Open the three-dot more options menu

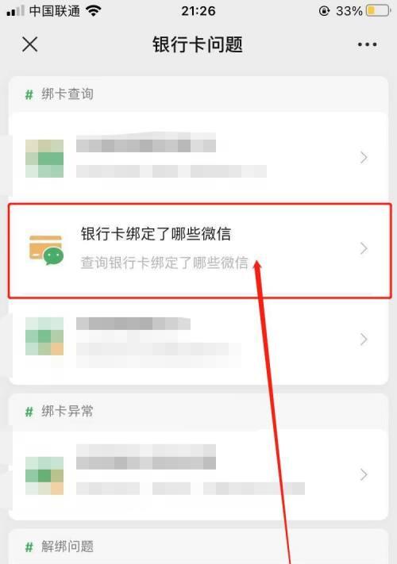click(x=367, y=44)
